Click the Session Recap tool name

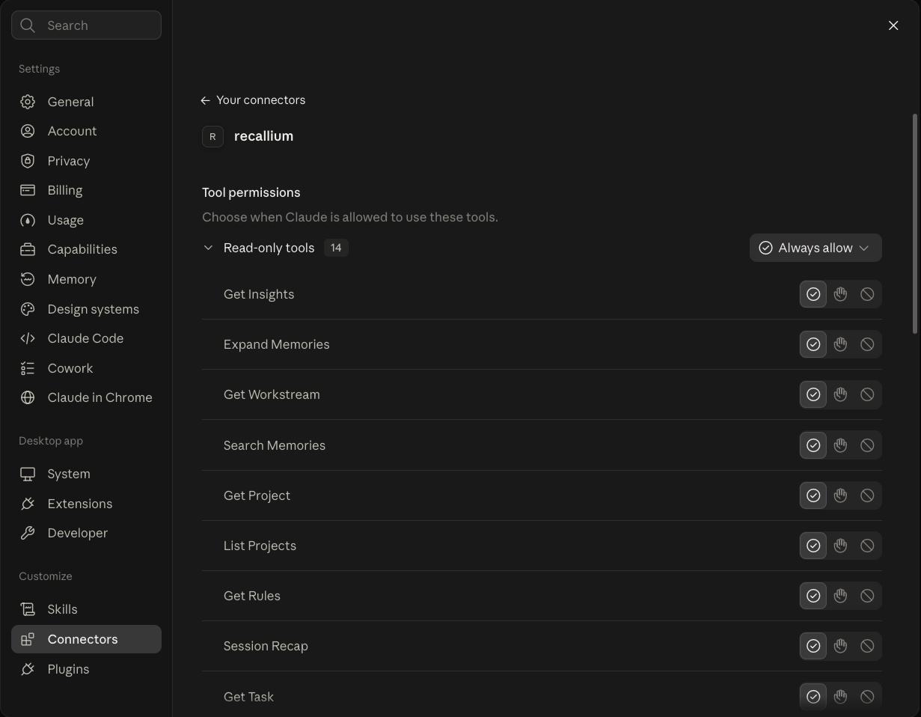tap(266, 646)
